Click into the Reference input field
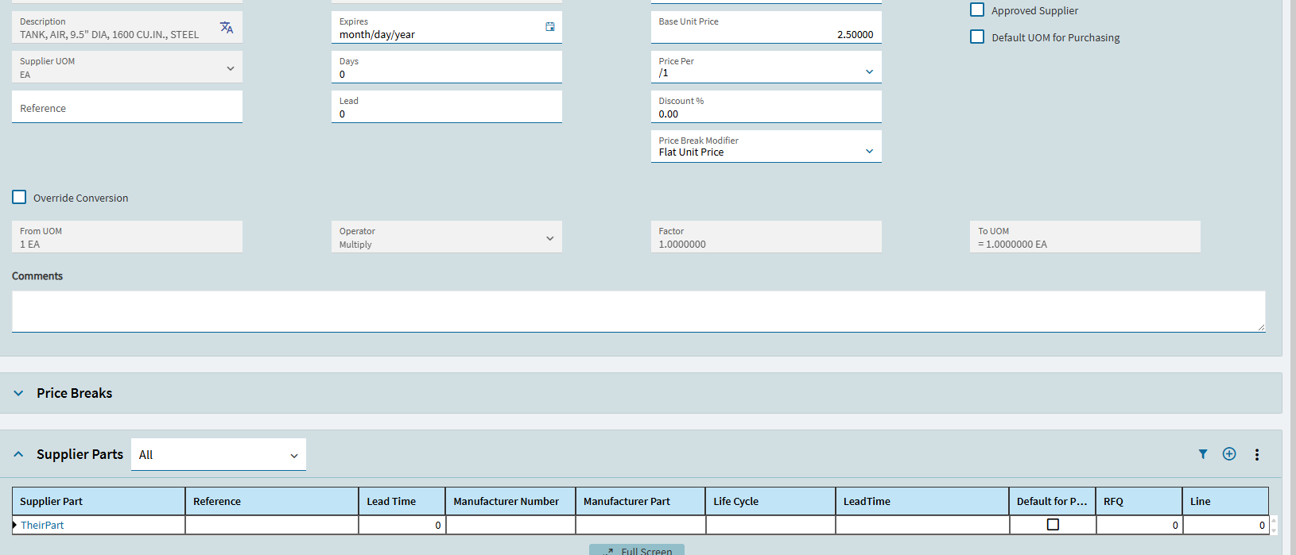This screenshot has width=1296, height=555. click(127, 107)
